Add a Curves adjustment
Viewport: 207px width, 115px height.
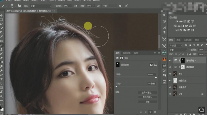185,21
